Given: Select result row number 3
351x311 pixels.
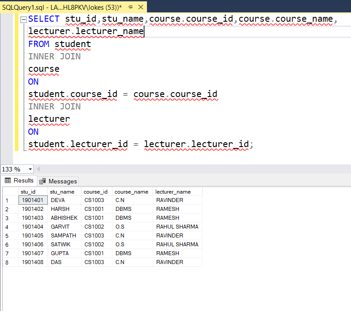Looking at the screenshot, I should (11, 218).
